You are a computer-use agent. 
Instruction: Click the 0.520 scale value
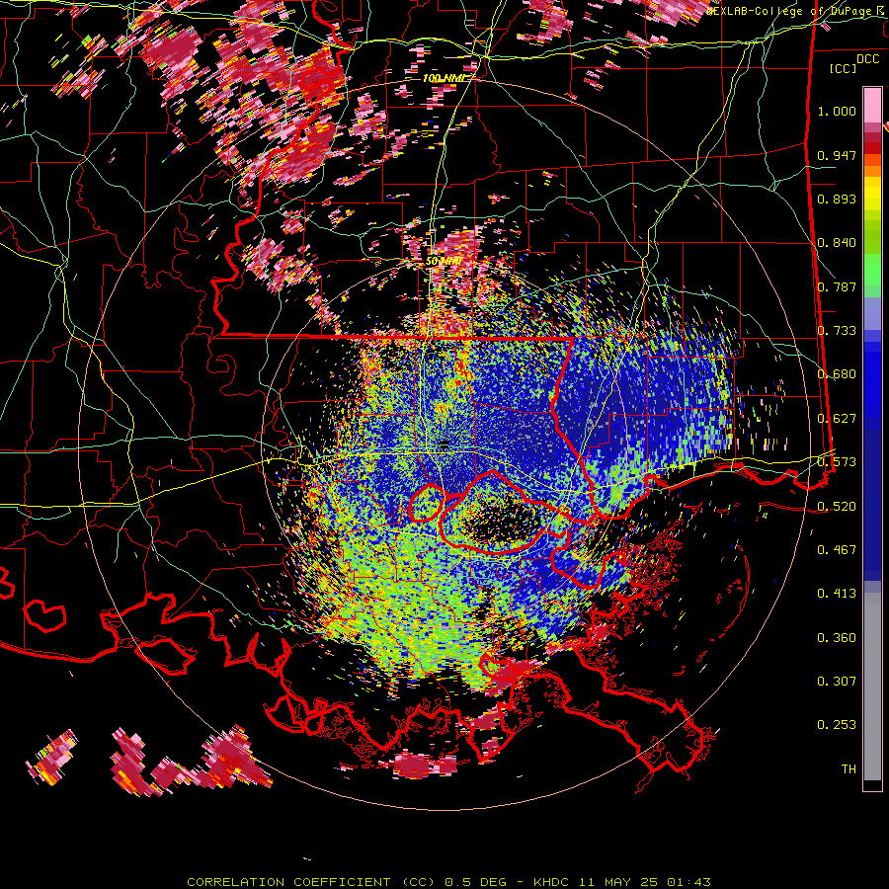click(837, 507)
